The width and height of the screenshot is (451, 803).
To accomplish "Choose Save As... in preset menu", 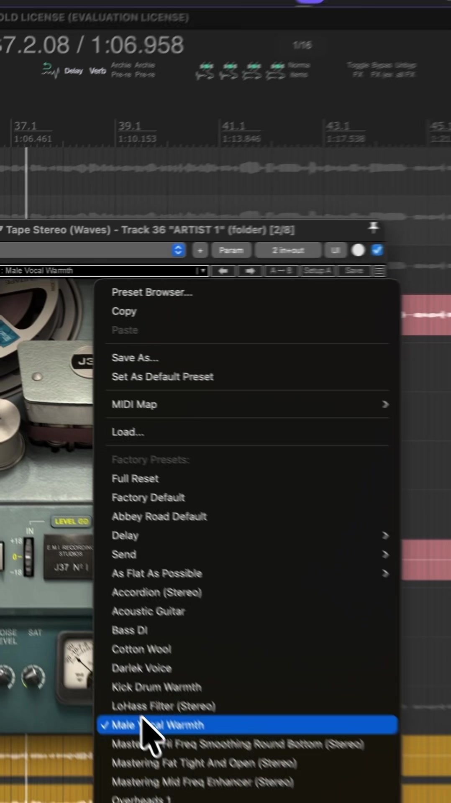I will pyautogui.click(x=247, y=358).
